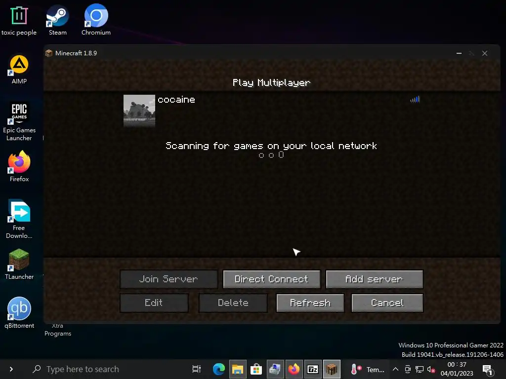Expand the taskbar left chevron arrow
This screenshot has width=506, height=379.
[x=11, y=369]
